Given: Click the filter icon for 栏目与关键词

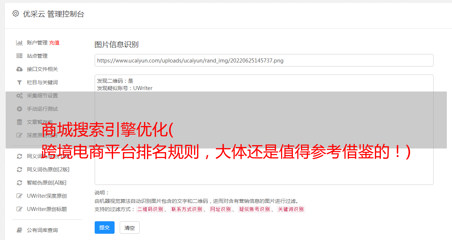Looking at the screenshot, I should tap(20, 82).
